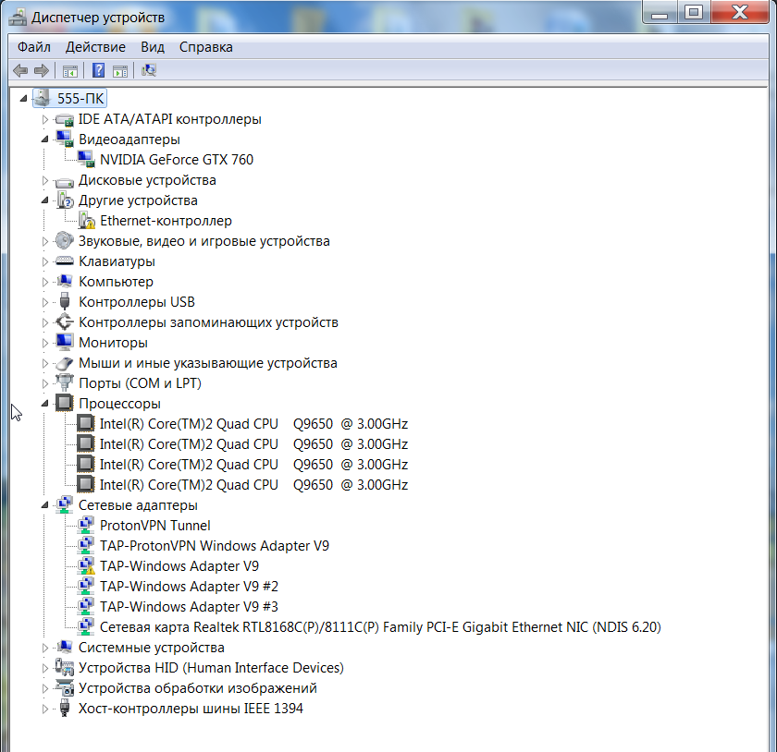Viewport: 777px width, 752px height.
Task: Click the Другие устройства category icon
Action: click(x=64, y=200)
